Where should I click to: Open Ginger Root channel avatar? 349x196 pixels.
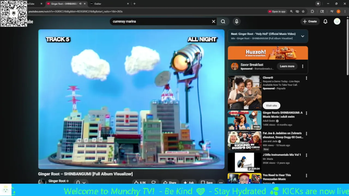(42, 182)
